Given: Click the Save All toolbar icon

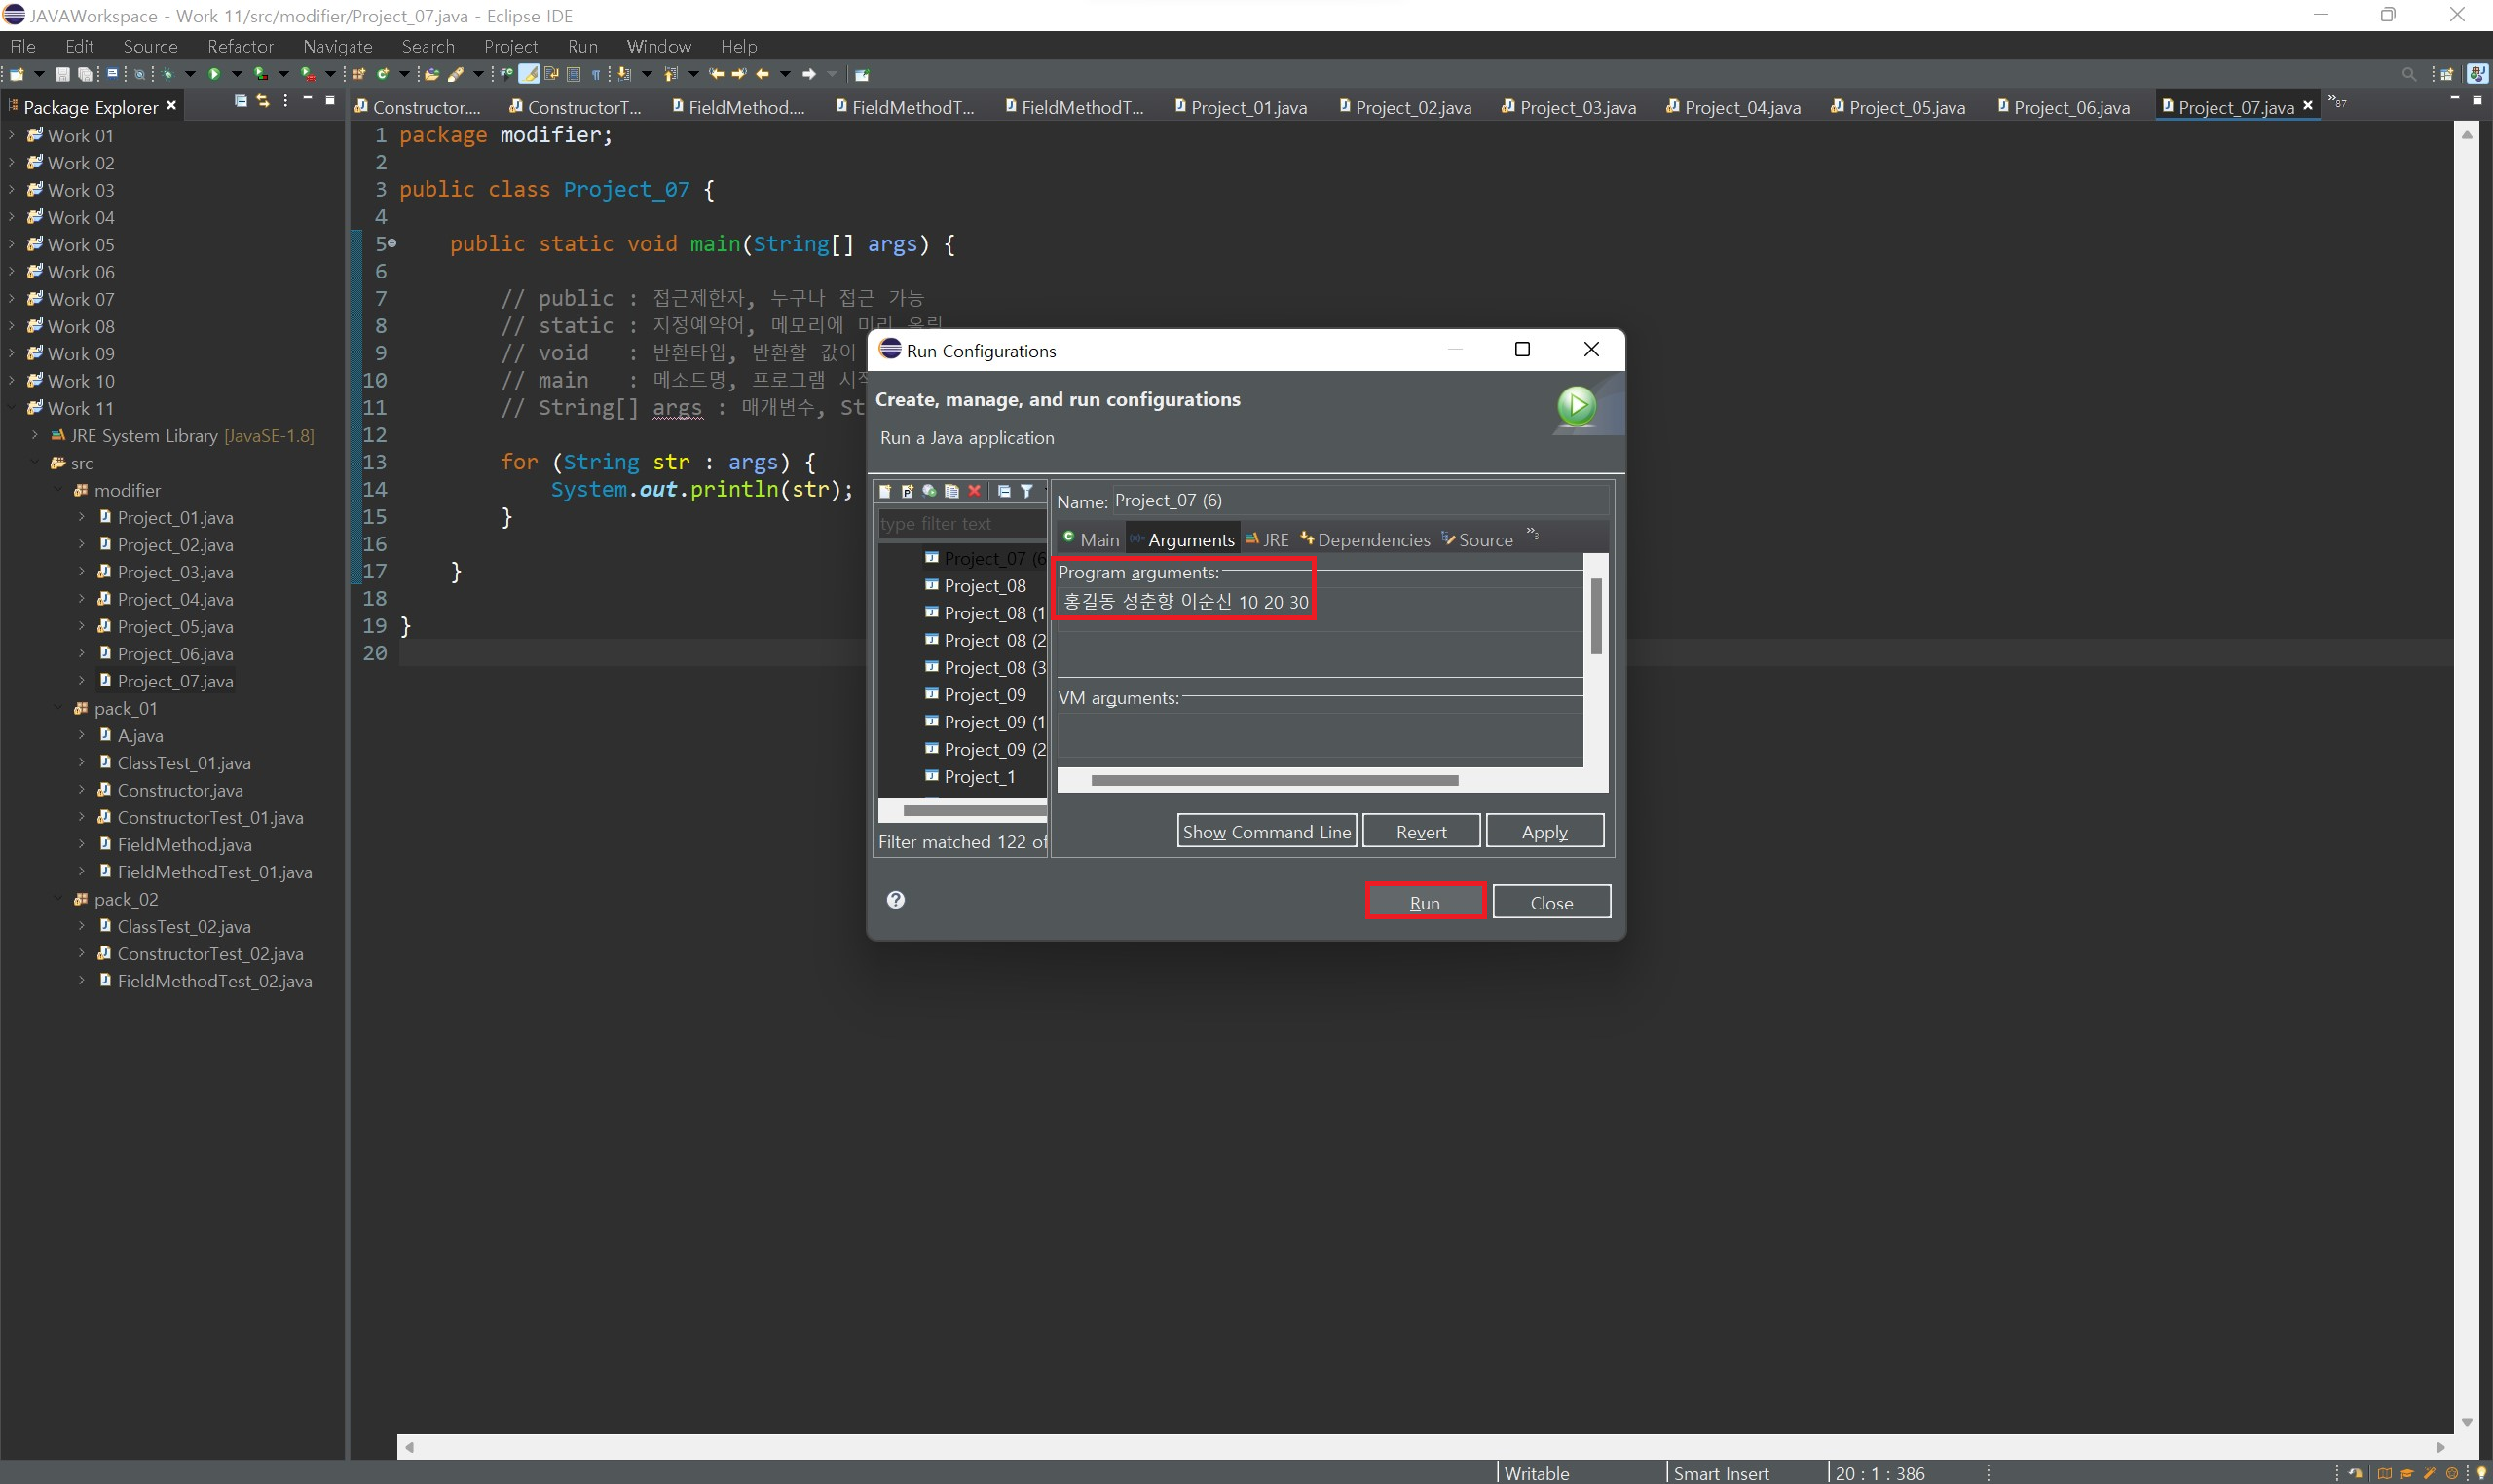Looking at the screenshot, I should click(x=85, y=74).
